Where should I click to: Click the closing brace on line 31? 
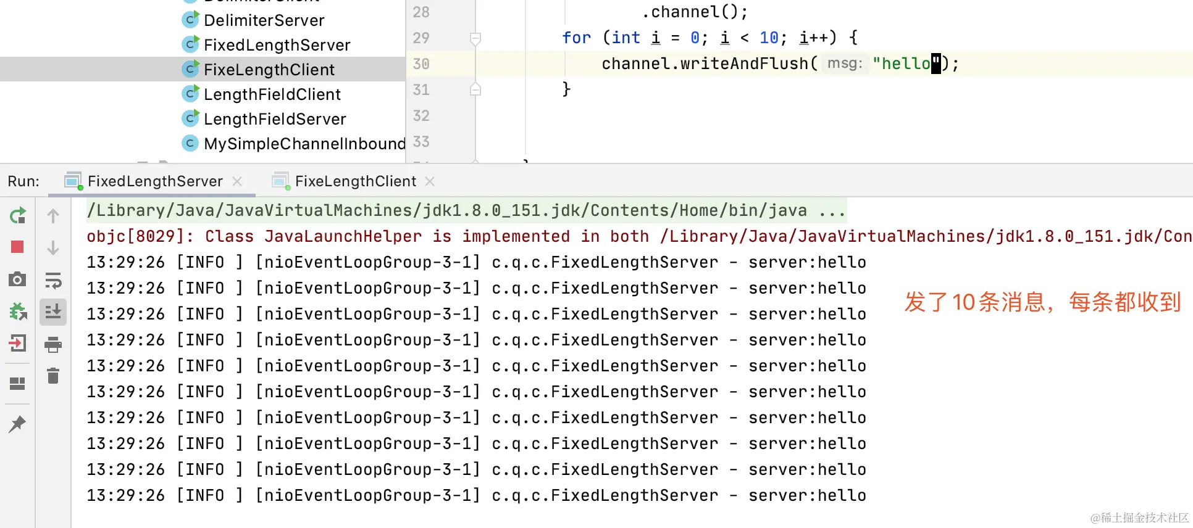(x=566, y=89)
